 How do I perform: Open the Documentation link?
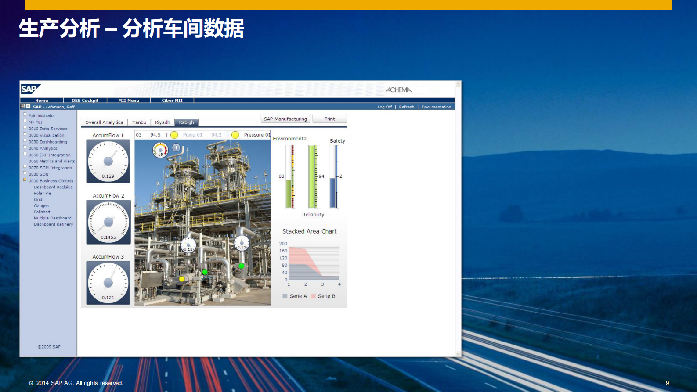point(436,107)
